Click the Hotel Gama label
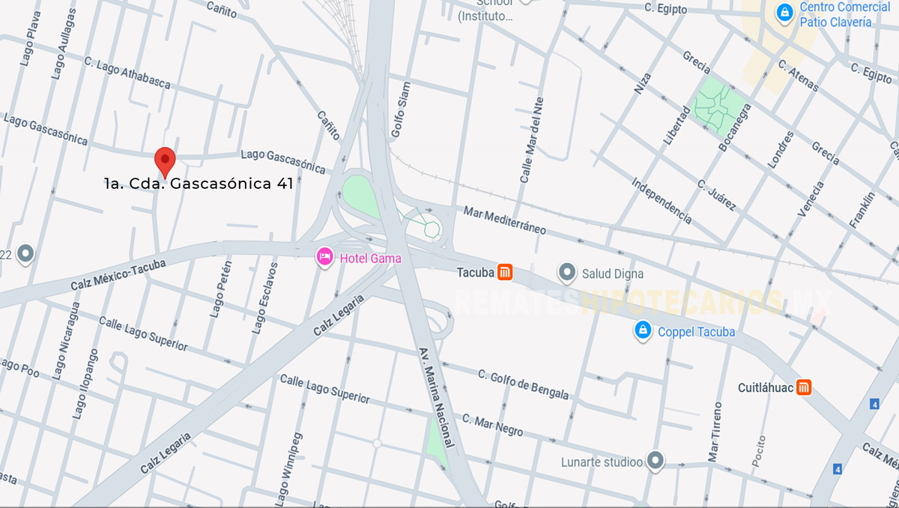The height and width of the screenshot is (508, 899). click(x=370, y=258)
